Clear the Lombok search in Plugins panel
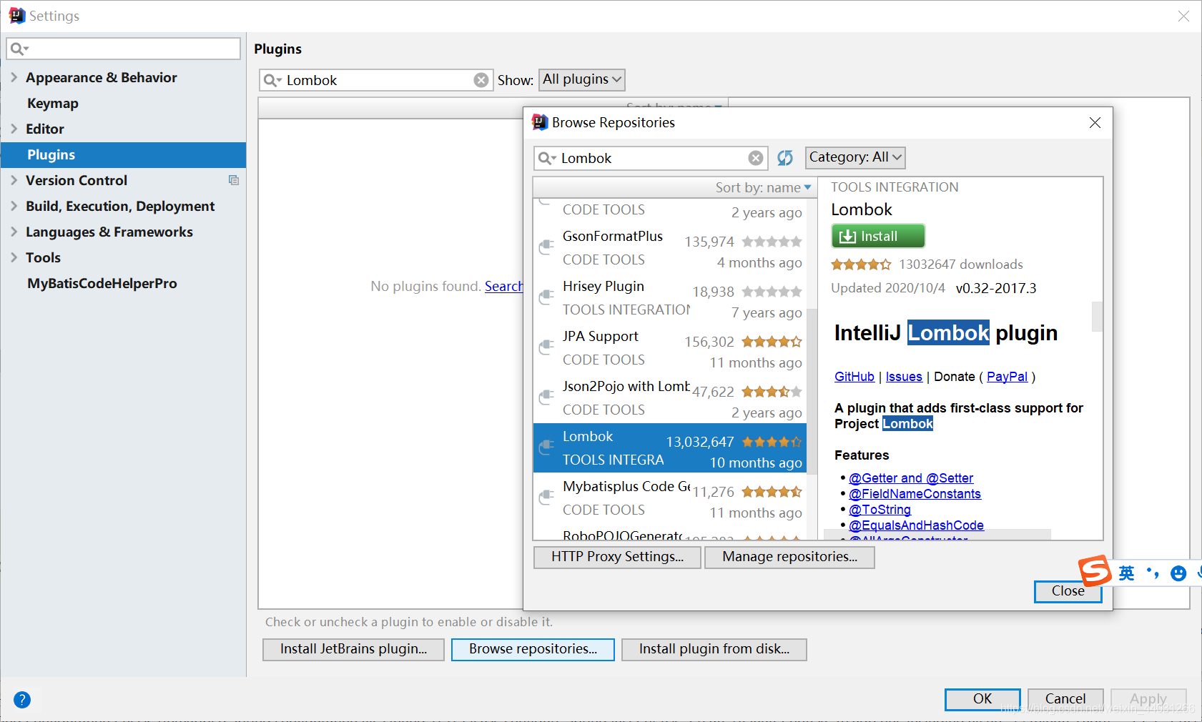 pyautogui.click(x=481, y=80)
